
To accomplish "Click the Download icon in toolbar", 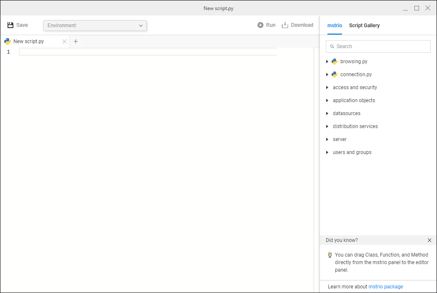I will pyautogui.click(x=285, y=25).
